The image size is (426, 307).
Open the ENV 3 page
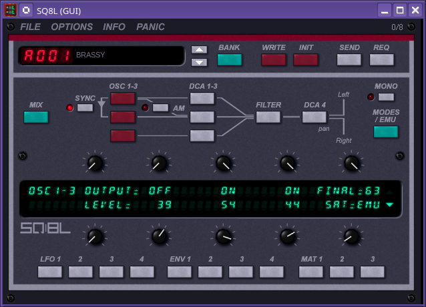(241, 272)
